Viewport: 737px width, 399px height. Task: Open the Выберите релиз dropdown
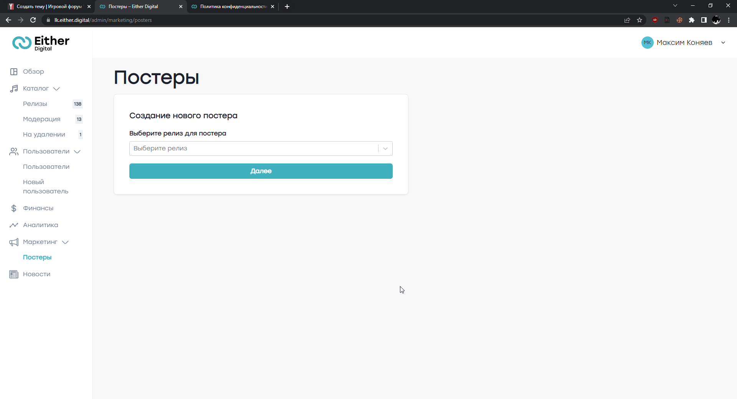pyautogui.click(x=261, y=148)
